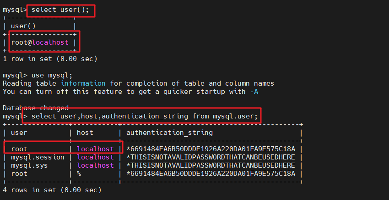Click the "Database changed" message

(36, 108)
